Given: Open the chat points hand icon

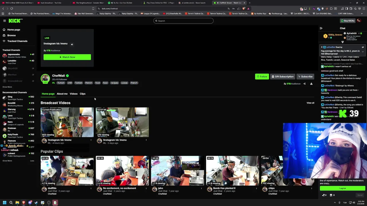Looking at the screenshot, I should [324, 195].
